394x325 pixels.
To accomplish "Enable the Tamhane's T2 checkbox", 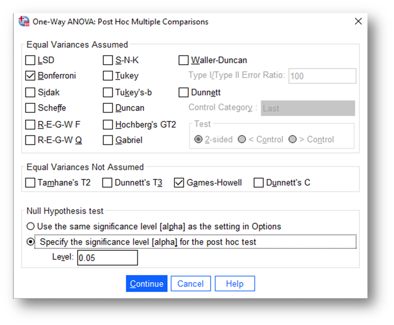I will [30, 183].
